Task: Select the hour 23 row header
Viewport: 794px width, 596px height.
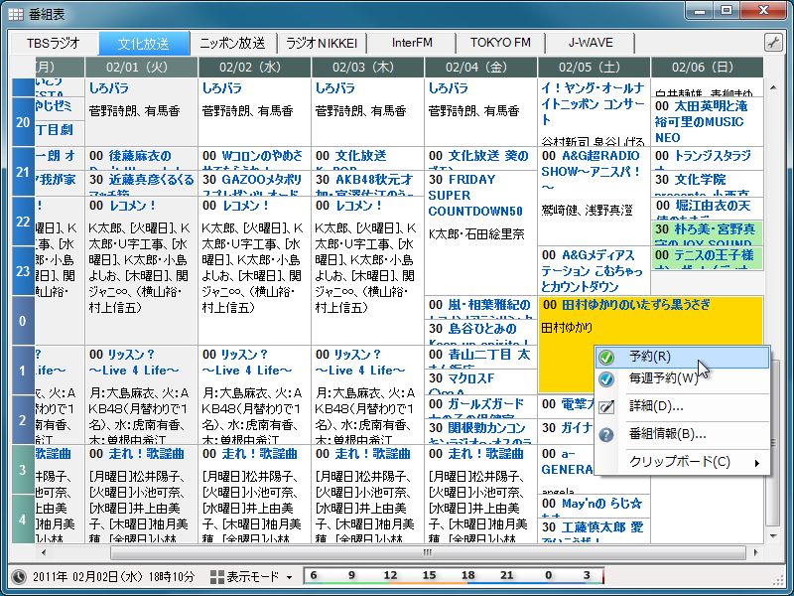Action: 23,271
